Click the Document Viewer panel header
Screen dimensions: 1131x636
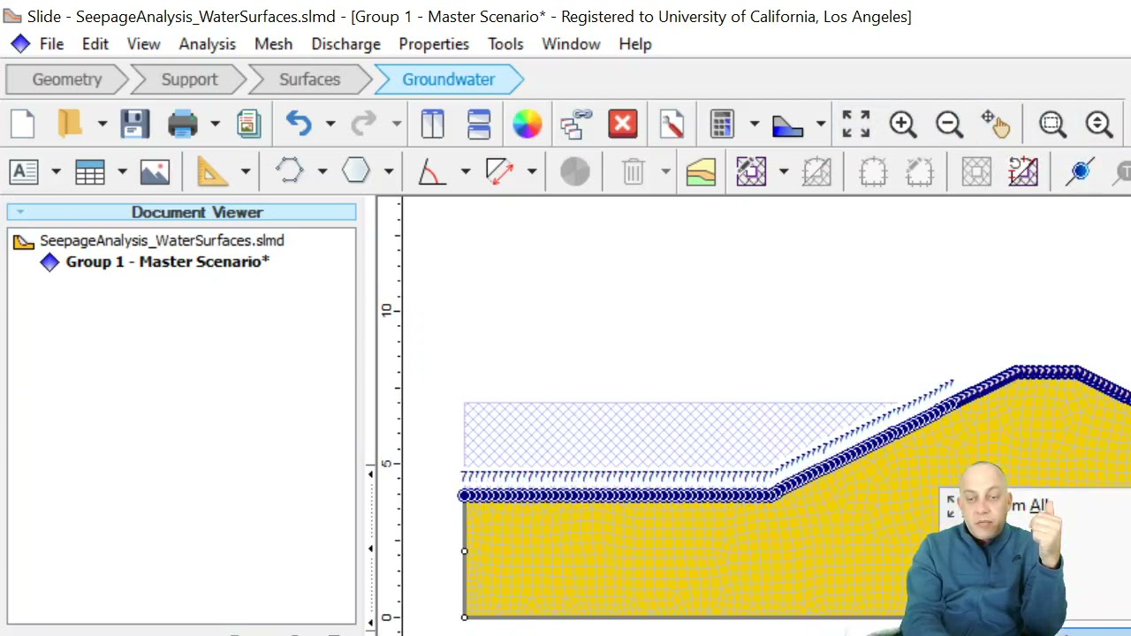pos(181,212)
